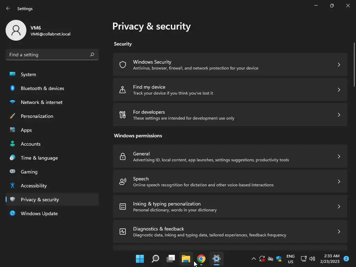
Task: Click the Windows Security shield icon
Action: pos(123,65)
